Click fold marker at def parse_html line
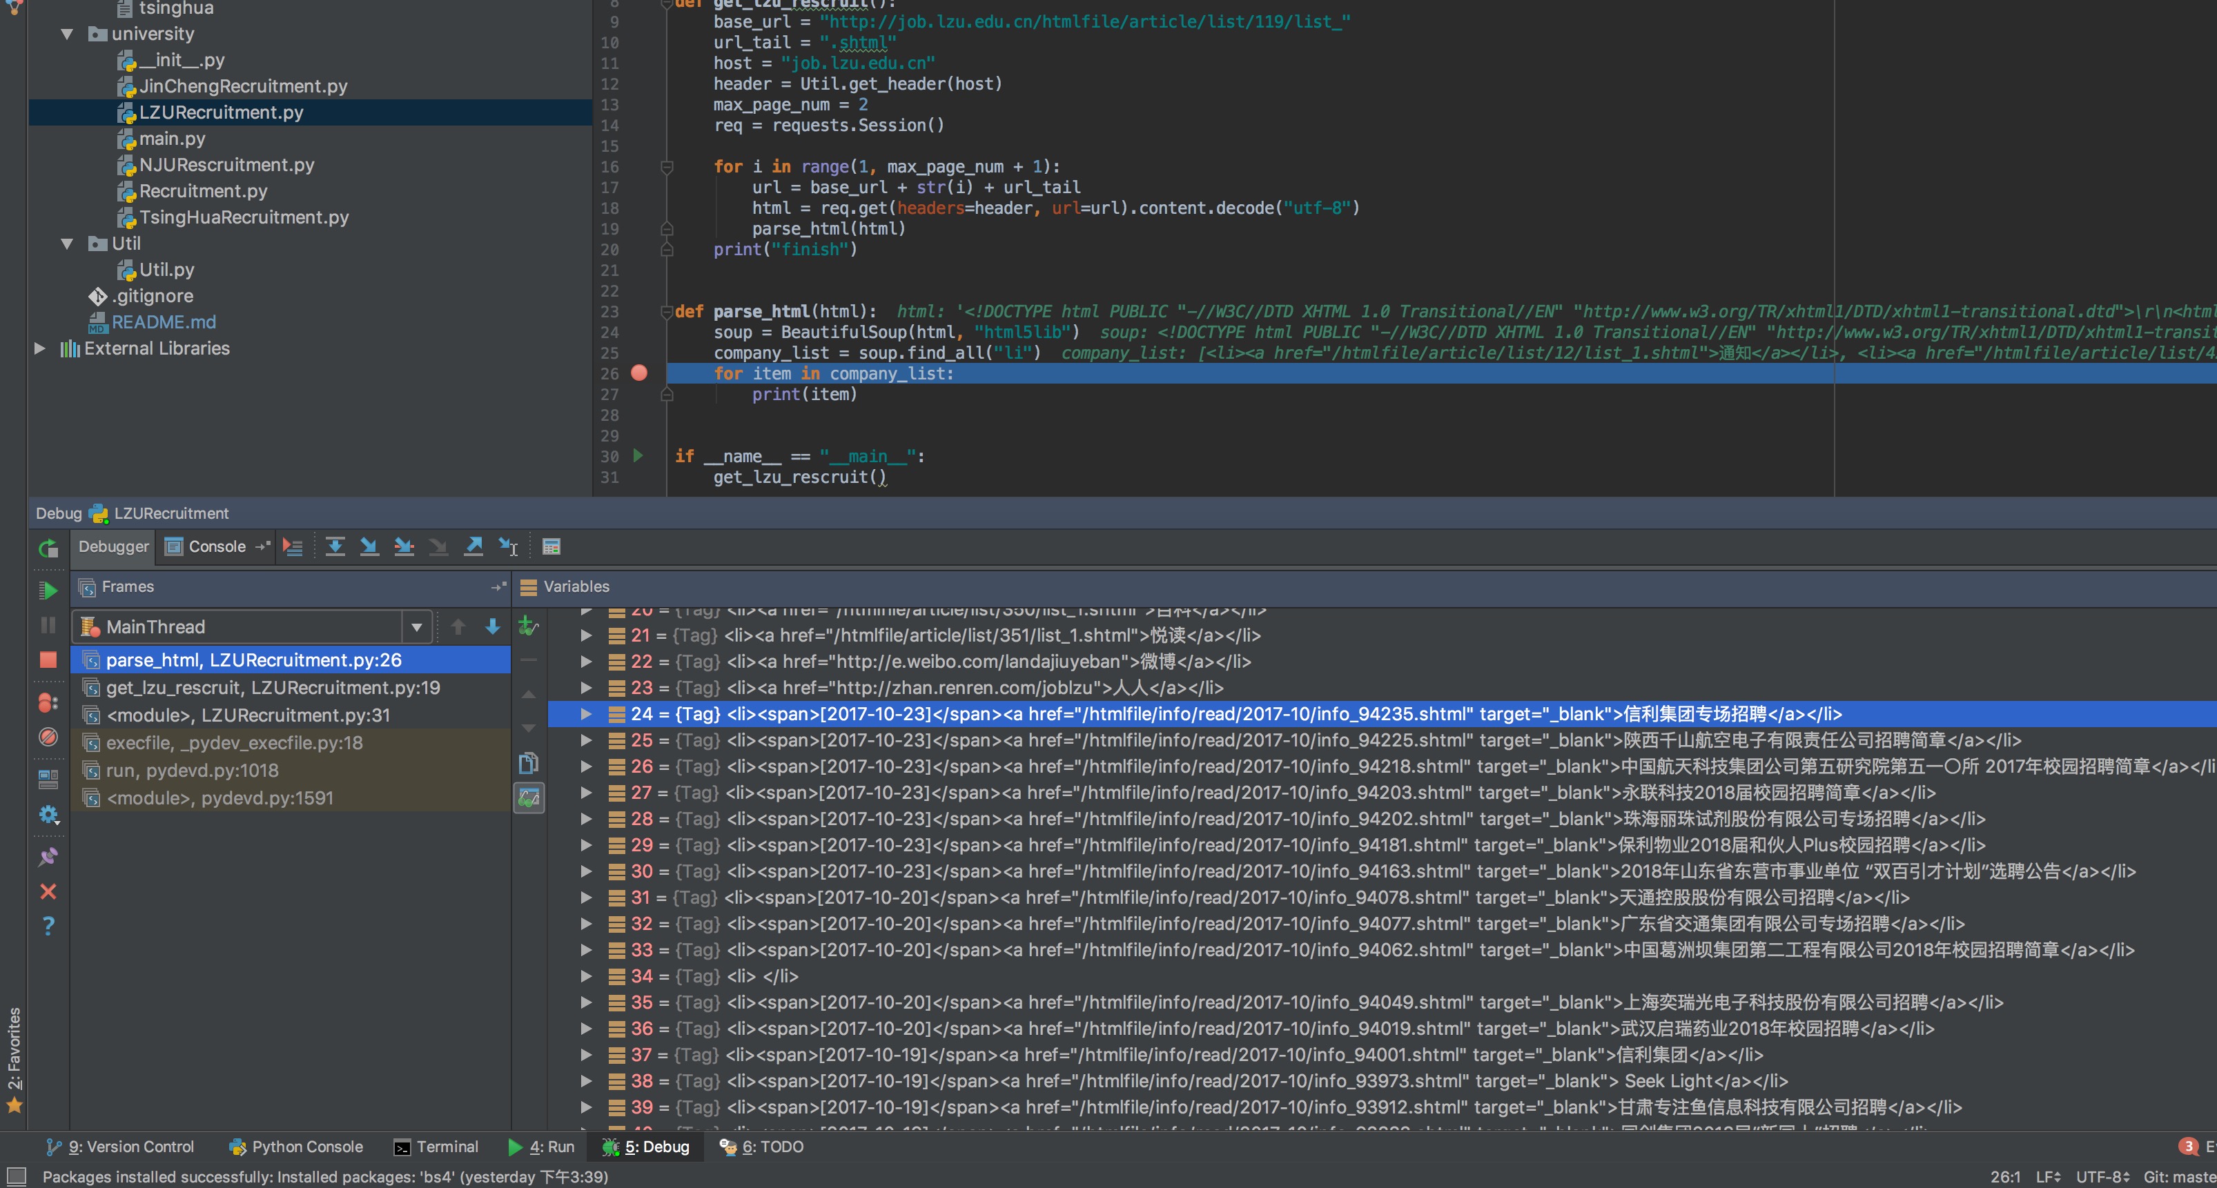2217x1188 pixels. coord(666,311)
